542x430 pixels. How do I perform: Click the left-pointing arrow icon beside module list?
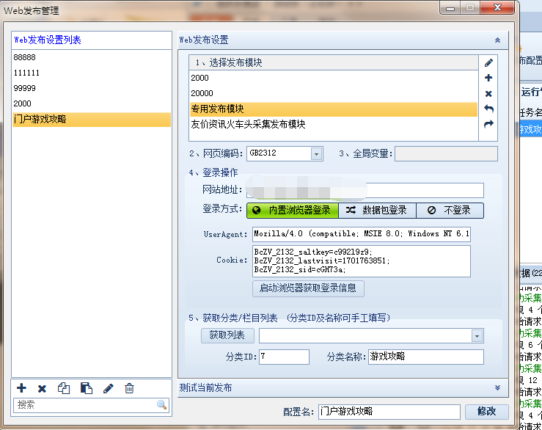[488, 109]
